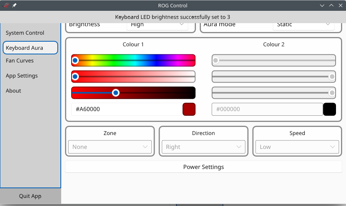
Task: Click the ROG logo icon in title bar
Action: point(6,5)
